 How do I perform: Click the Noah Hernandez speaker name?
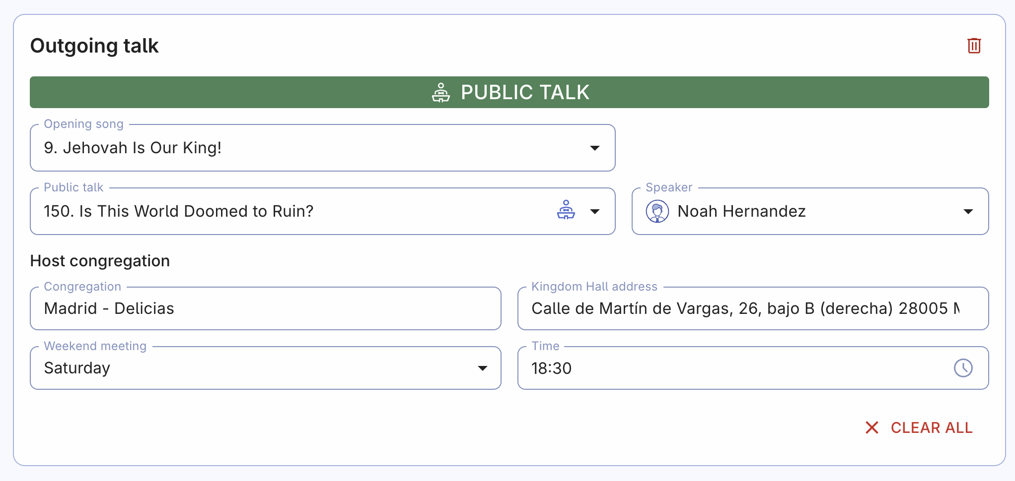pyautogui.click(x=741, y=211)
